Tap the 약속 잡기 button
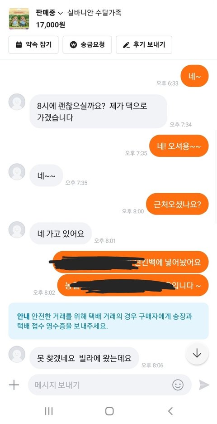217x424 pixels. pyautogui.click(x=33, y=44)
